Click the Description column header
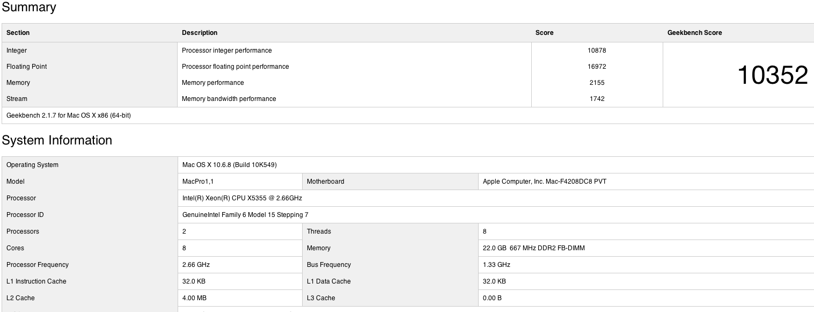 [200, 33]
